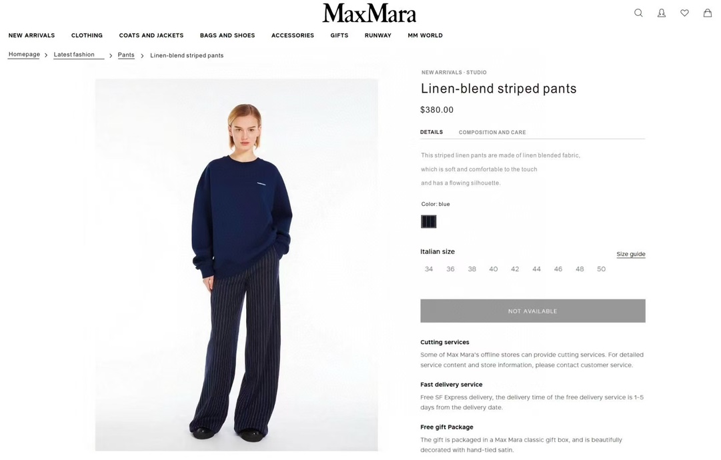Select the Details tab

click(432, 132)
